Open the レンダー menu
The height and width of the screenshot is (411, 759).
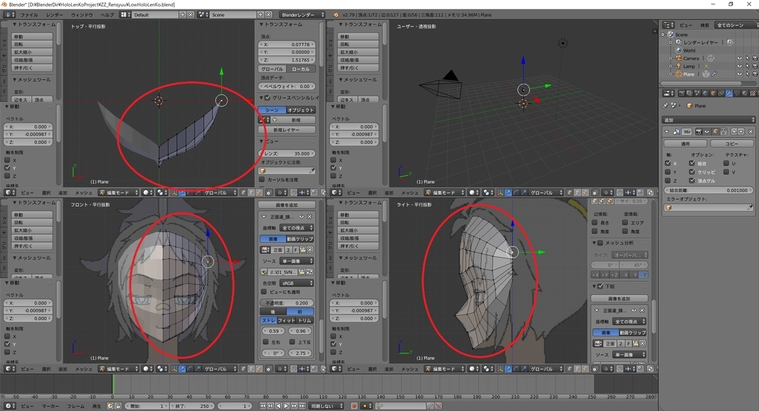pos(54,15)
